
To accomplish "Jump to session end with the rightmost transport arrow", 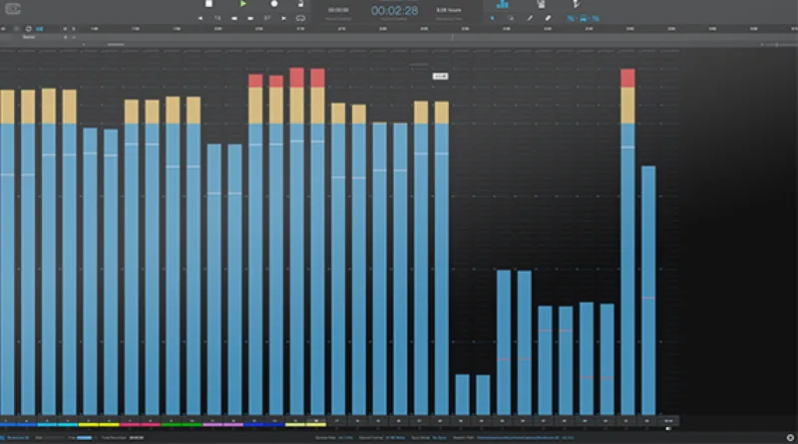I will 283,18.
